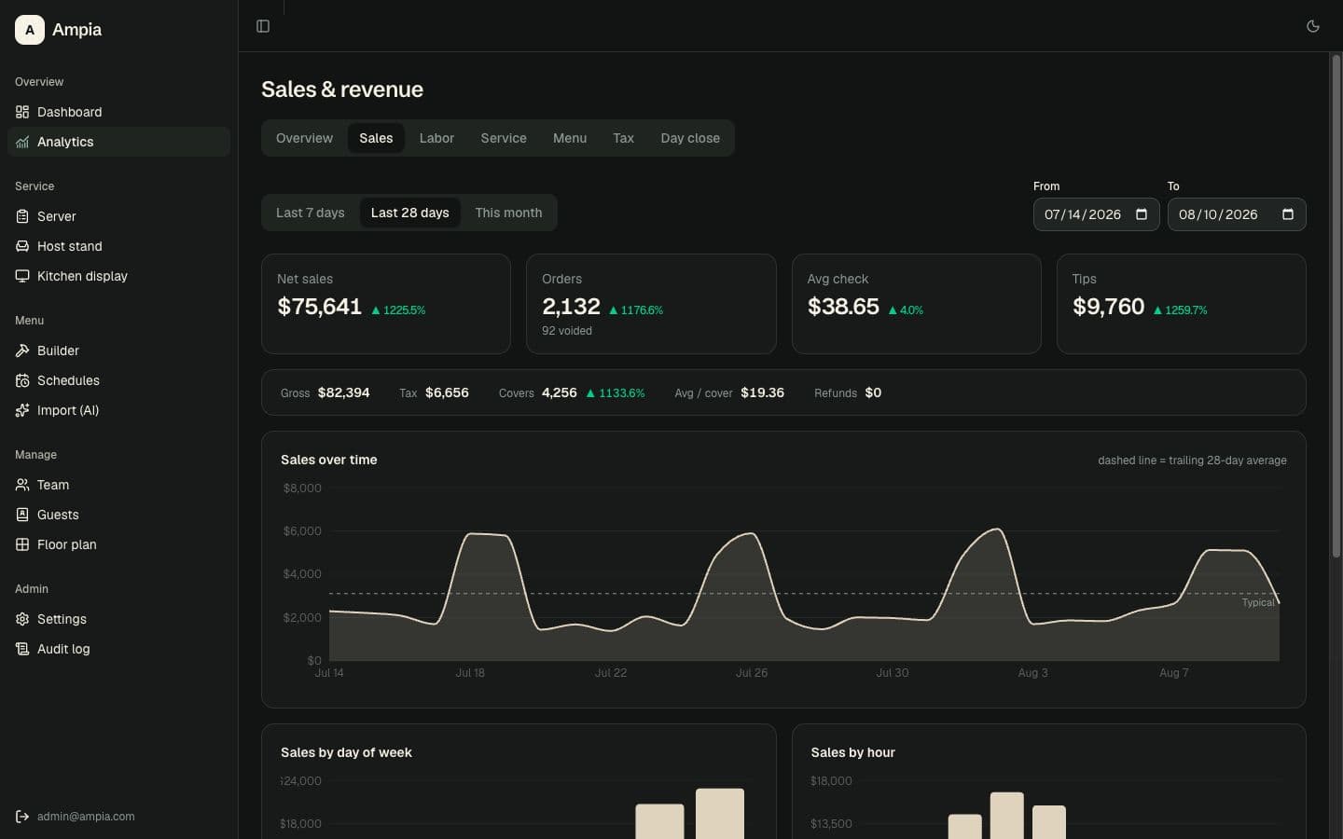Switch to the Overview tab
The height and width of the screenshot is (839, 1343).
tap(304, 138)
